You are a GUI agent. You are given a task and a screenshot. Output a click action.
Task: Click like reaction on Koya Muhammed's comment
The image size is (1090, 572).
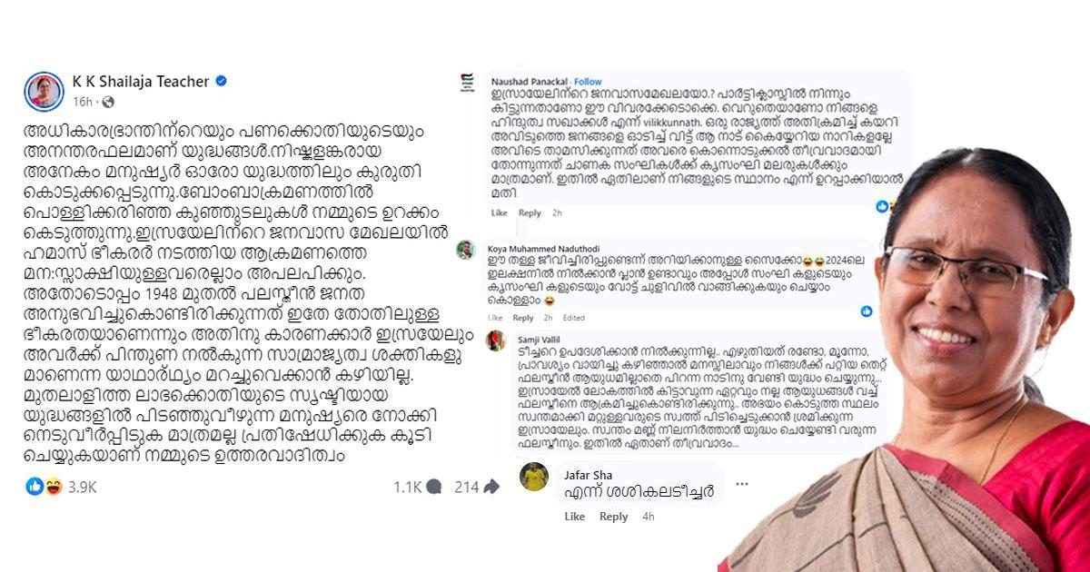click(x=867, y=311)
